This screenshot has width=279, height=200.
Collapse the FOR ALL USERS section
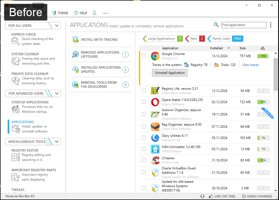[x=57, y=25]
